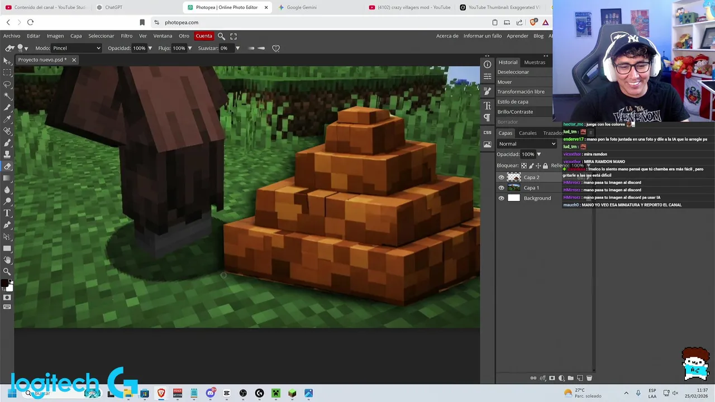Screen dimensions: 715x402
Task: Open the CSS panel icon
Action: coord(487,132)
